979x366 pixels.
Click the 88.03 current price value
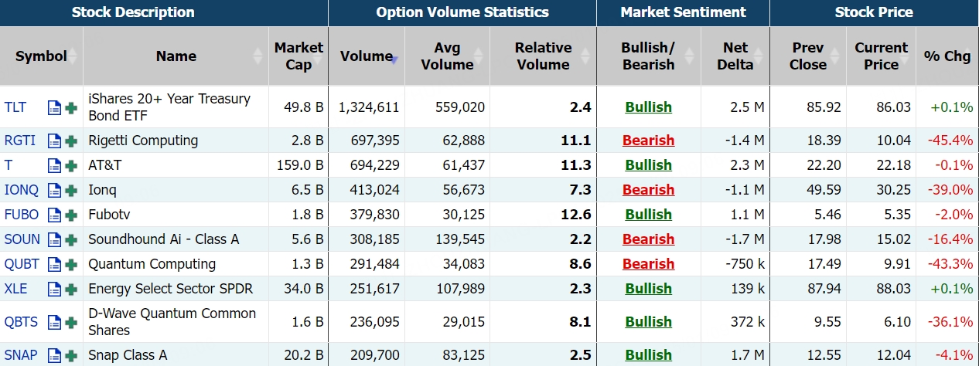tap(892, 289)
